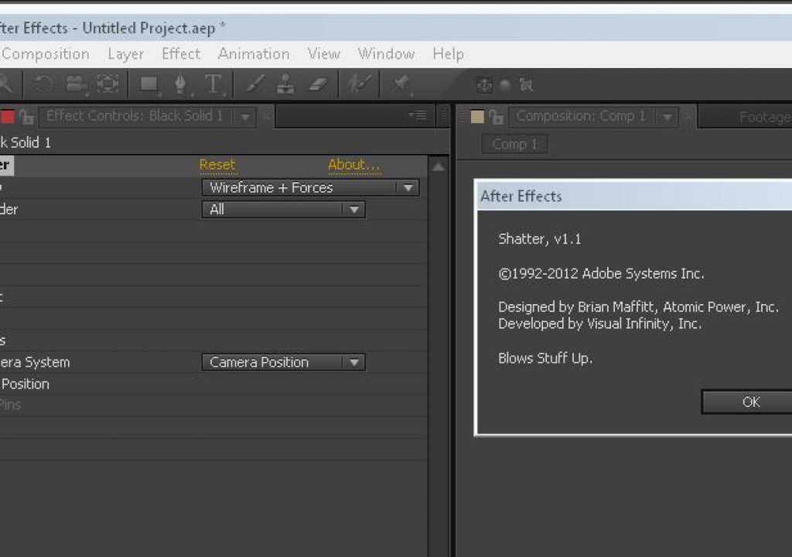The image size is (792, 557).
Task: Click the After Effects dialog title bar
Action: 635,196
